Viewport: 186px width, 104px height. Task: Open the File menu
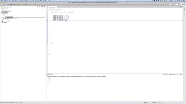click(10, 1)
